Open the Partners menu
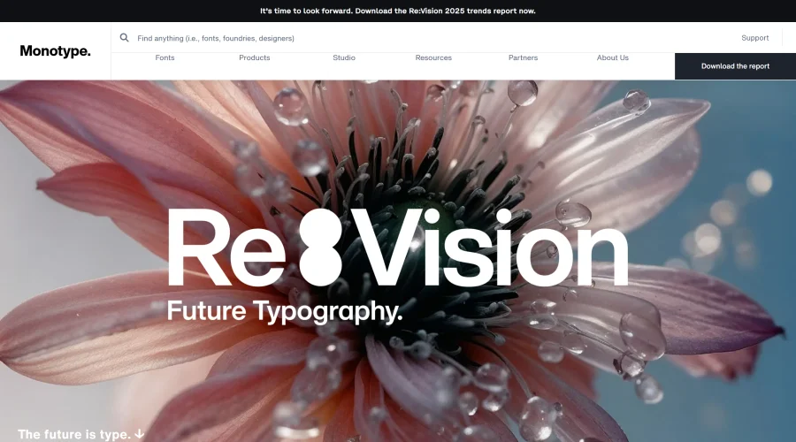 pos(523,57)
